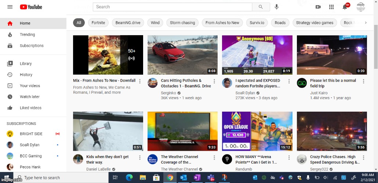Show more category chips with right arrow
The height and width of the screenshot is (183, 378).
click(x=366, y=23)
